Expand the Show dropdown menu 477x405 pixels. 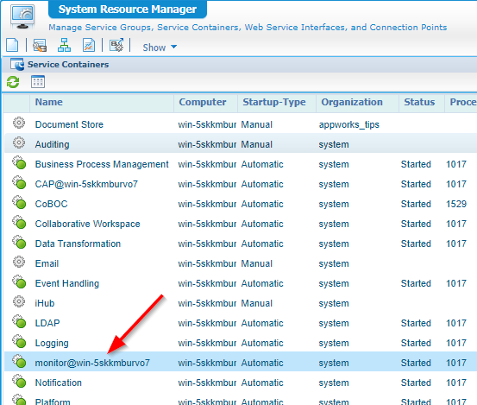[160, 47]
